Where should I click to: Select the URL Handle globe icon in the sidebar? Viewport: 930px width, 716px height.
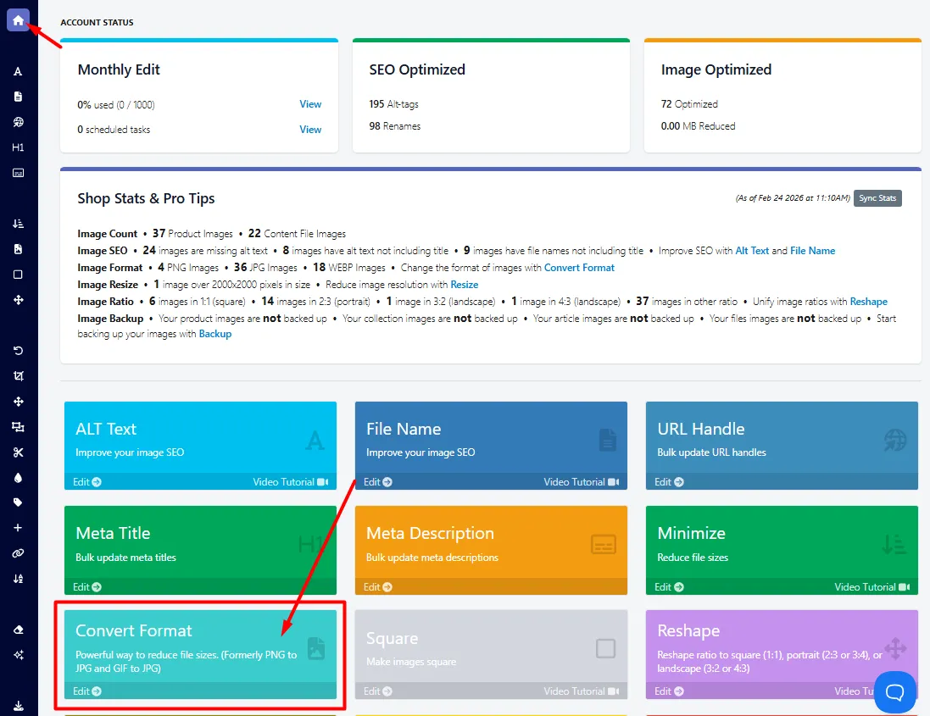[18, 122]
